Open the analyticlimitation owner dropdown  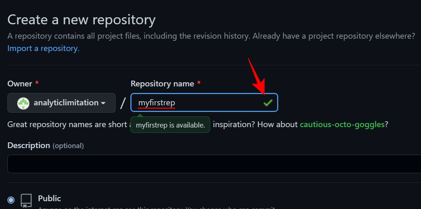pos(61,103)
